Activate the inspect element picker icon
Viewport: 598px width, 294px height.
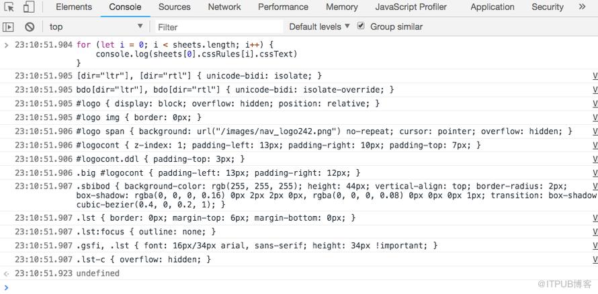(9, 7)
